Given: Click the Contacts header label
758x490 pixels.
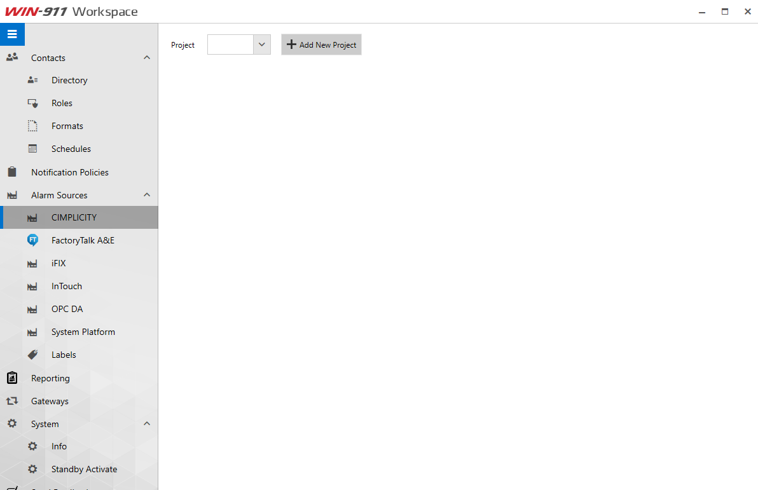Looking at the screenshot, I should pyautogui.click(x=48, y=58).
